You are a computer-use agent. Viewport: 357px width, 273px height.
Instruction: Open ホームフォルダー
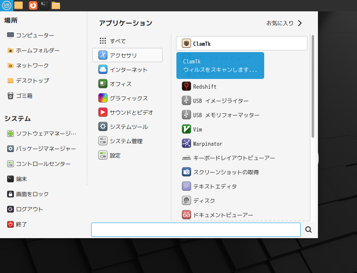click(x=33, y=50)
